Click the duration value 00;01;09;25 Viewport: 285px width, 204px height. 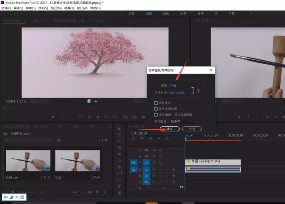click(x=177, y=93)
